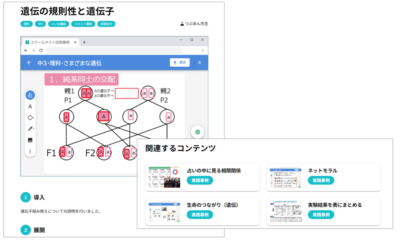
Task: Open the author つぶあん先生 profile link
Action: pos(196,24)
